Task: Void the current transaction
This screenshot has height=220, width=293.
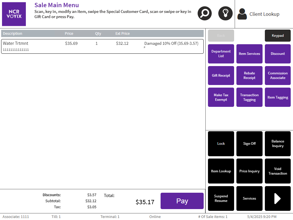Action: [277, 171]
